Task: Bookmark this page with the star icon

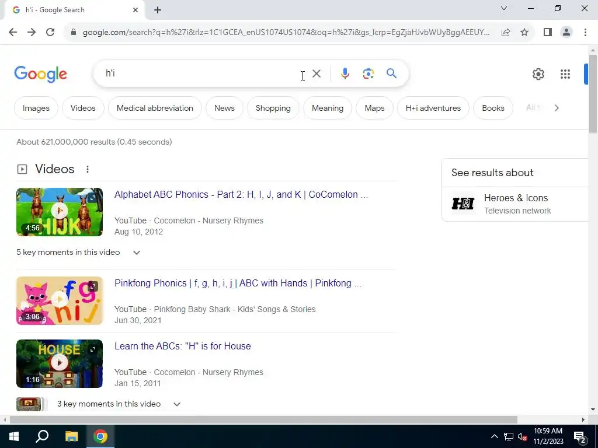Action: tap(524, 33)
